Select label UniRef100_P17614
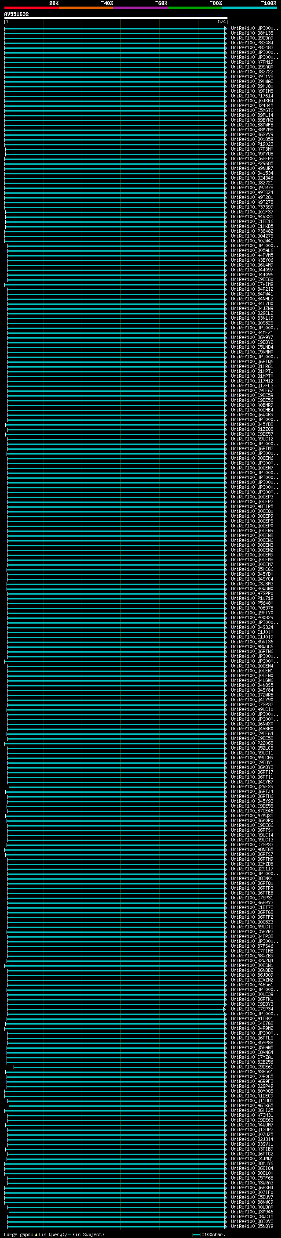The width and height of the screenshot is (281, 1238). coord(252,96)
